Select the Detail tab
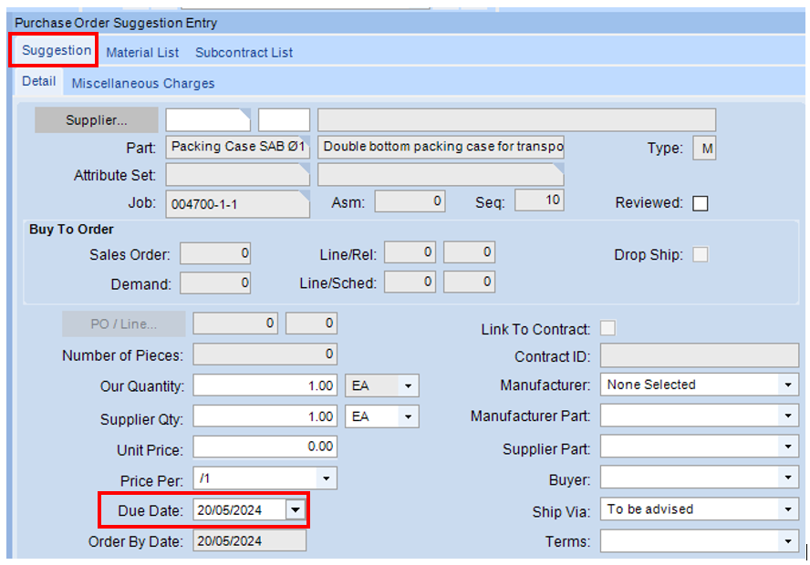The width and height of the screenshot is (810, 565). pyautogui.click(x=38, y=81)
